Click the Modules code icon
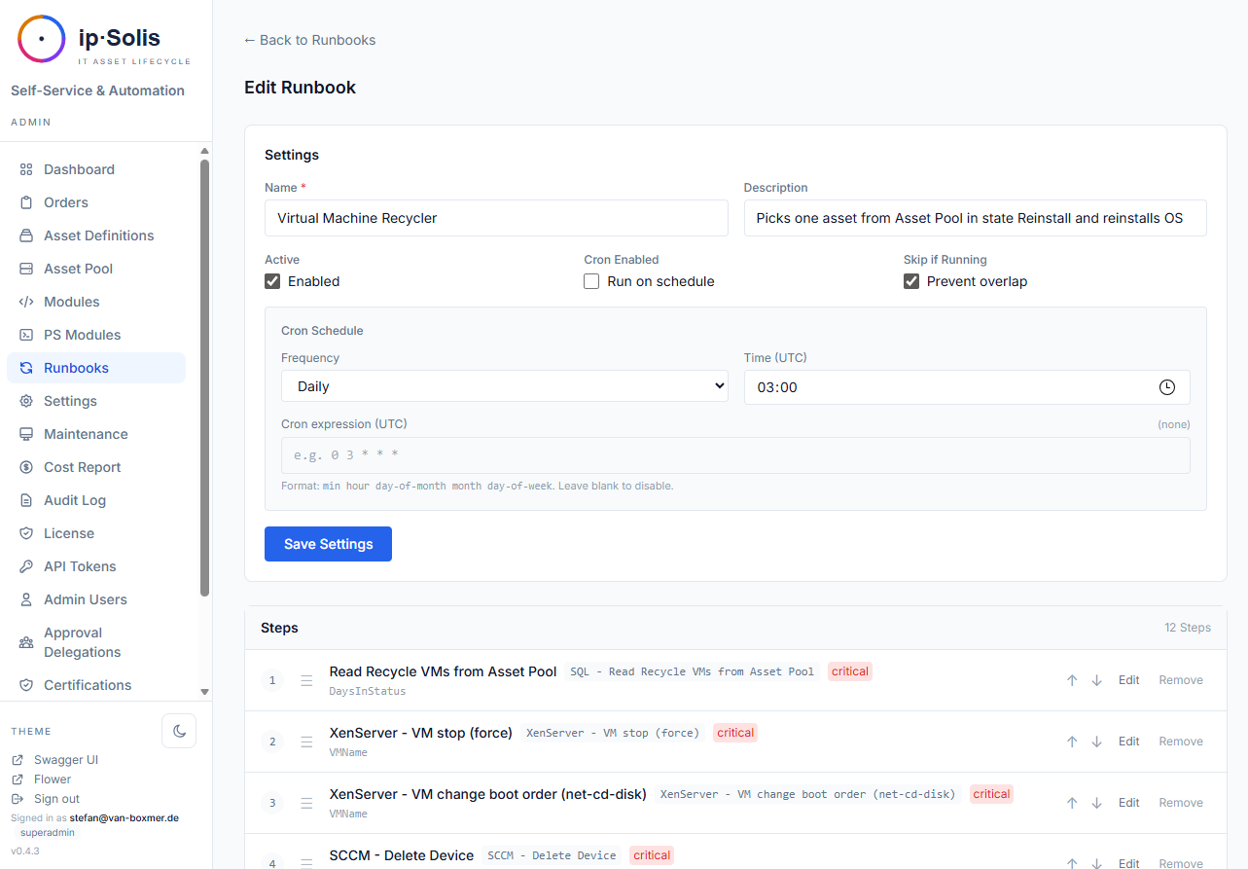This screenshot has height=869, width=1248. [x=26, y=302]
